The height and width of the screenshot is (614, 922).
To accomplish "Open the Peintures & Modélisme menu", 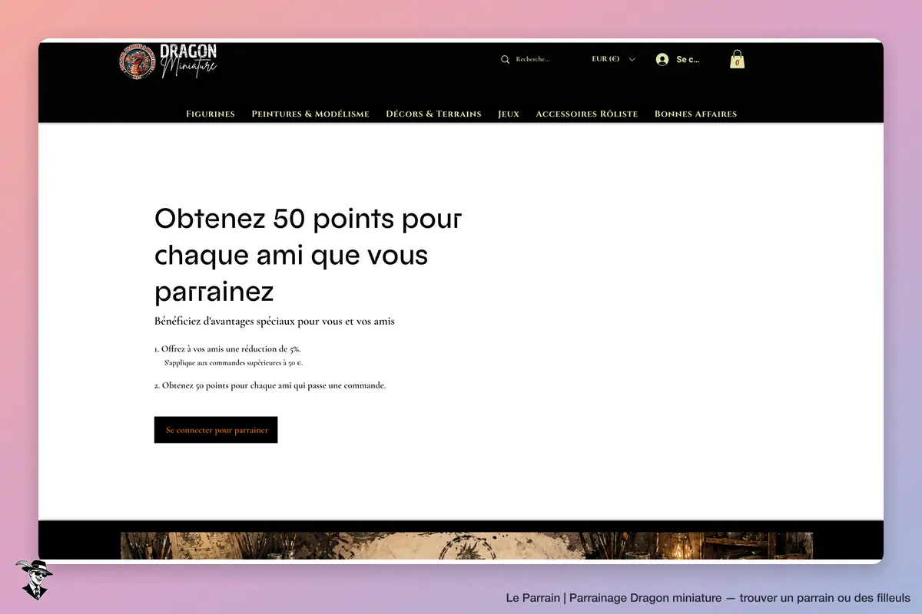I will (x=310, y=114).
